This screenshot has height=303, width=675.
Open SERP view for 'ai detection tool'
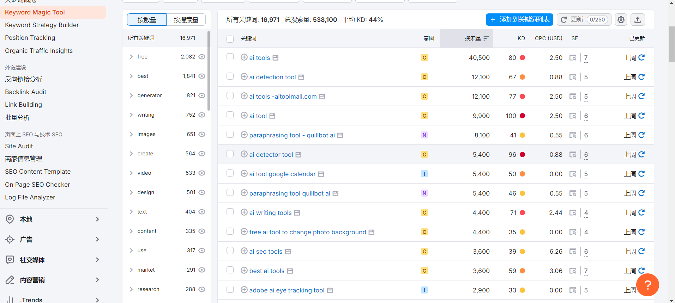point(573,77)
